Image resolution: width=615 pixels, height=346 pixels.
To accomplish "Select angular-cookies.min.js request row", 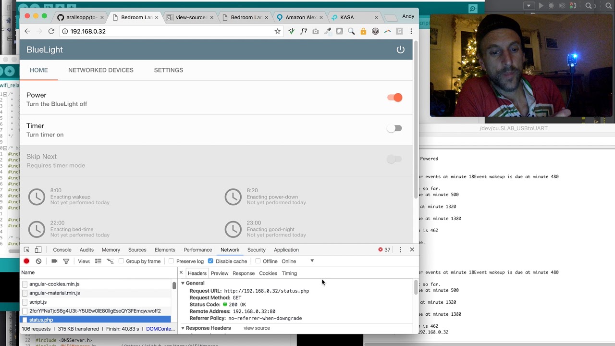I will tap(96, 284).
